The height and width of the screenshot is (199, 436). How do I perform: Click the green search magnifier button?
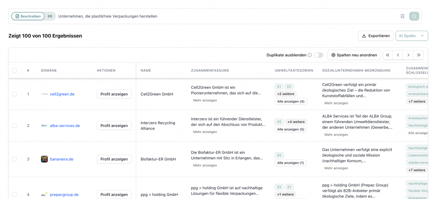[x=414, y=16]
